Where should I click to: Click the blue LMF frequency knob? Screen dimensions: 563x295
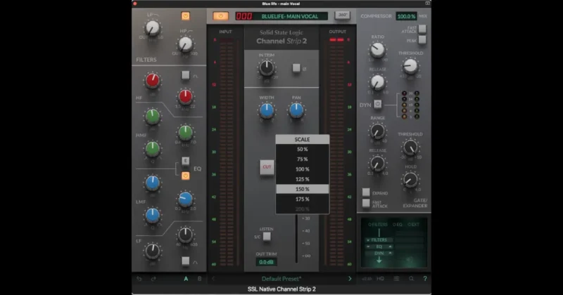point(185,199)
